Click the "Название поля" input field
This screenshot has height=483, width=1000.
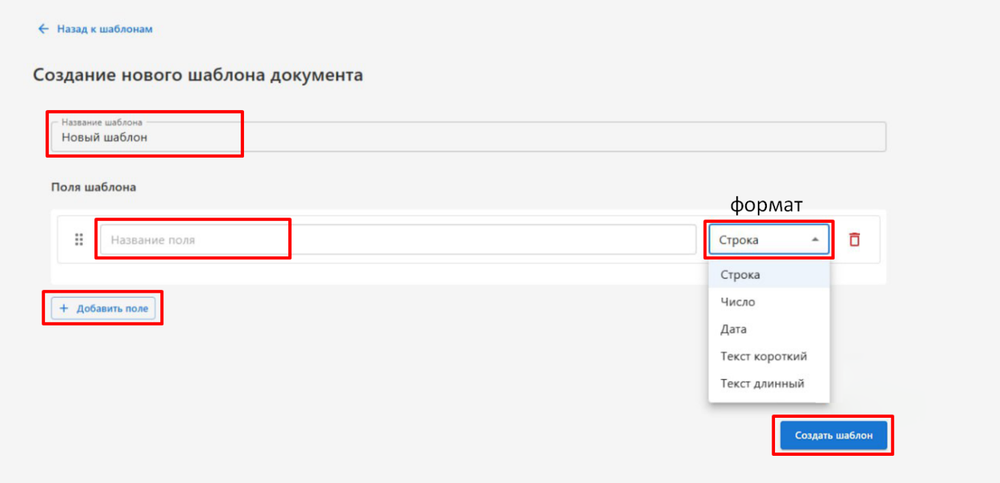click(x=398, y=240)
